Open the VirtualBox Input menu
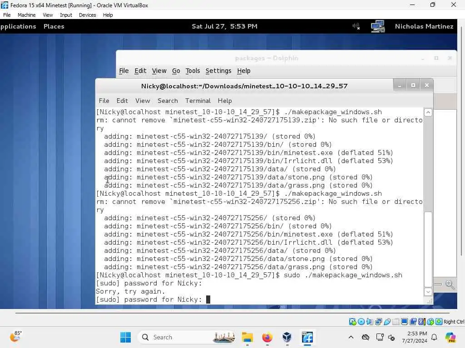Screen dimensions: 465x348 pos(66,15)
